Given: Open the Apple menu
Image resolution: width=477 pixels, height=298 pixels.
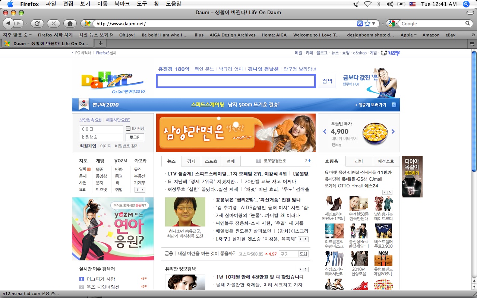Looking at the screenshot, I should click(x=10, y=4).
